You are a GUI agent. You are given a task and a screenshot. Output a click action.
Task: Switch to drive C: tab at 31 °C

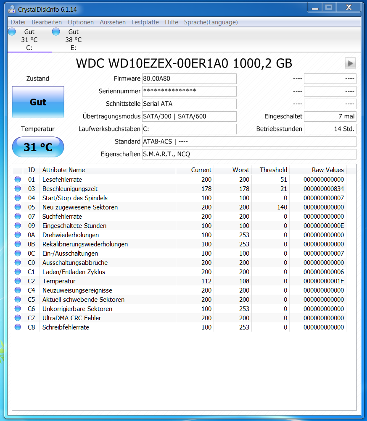29,40
